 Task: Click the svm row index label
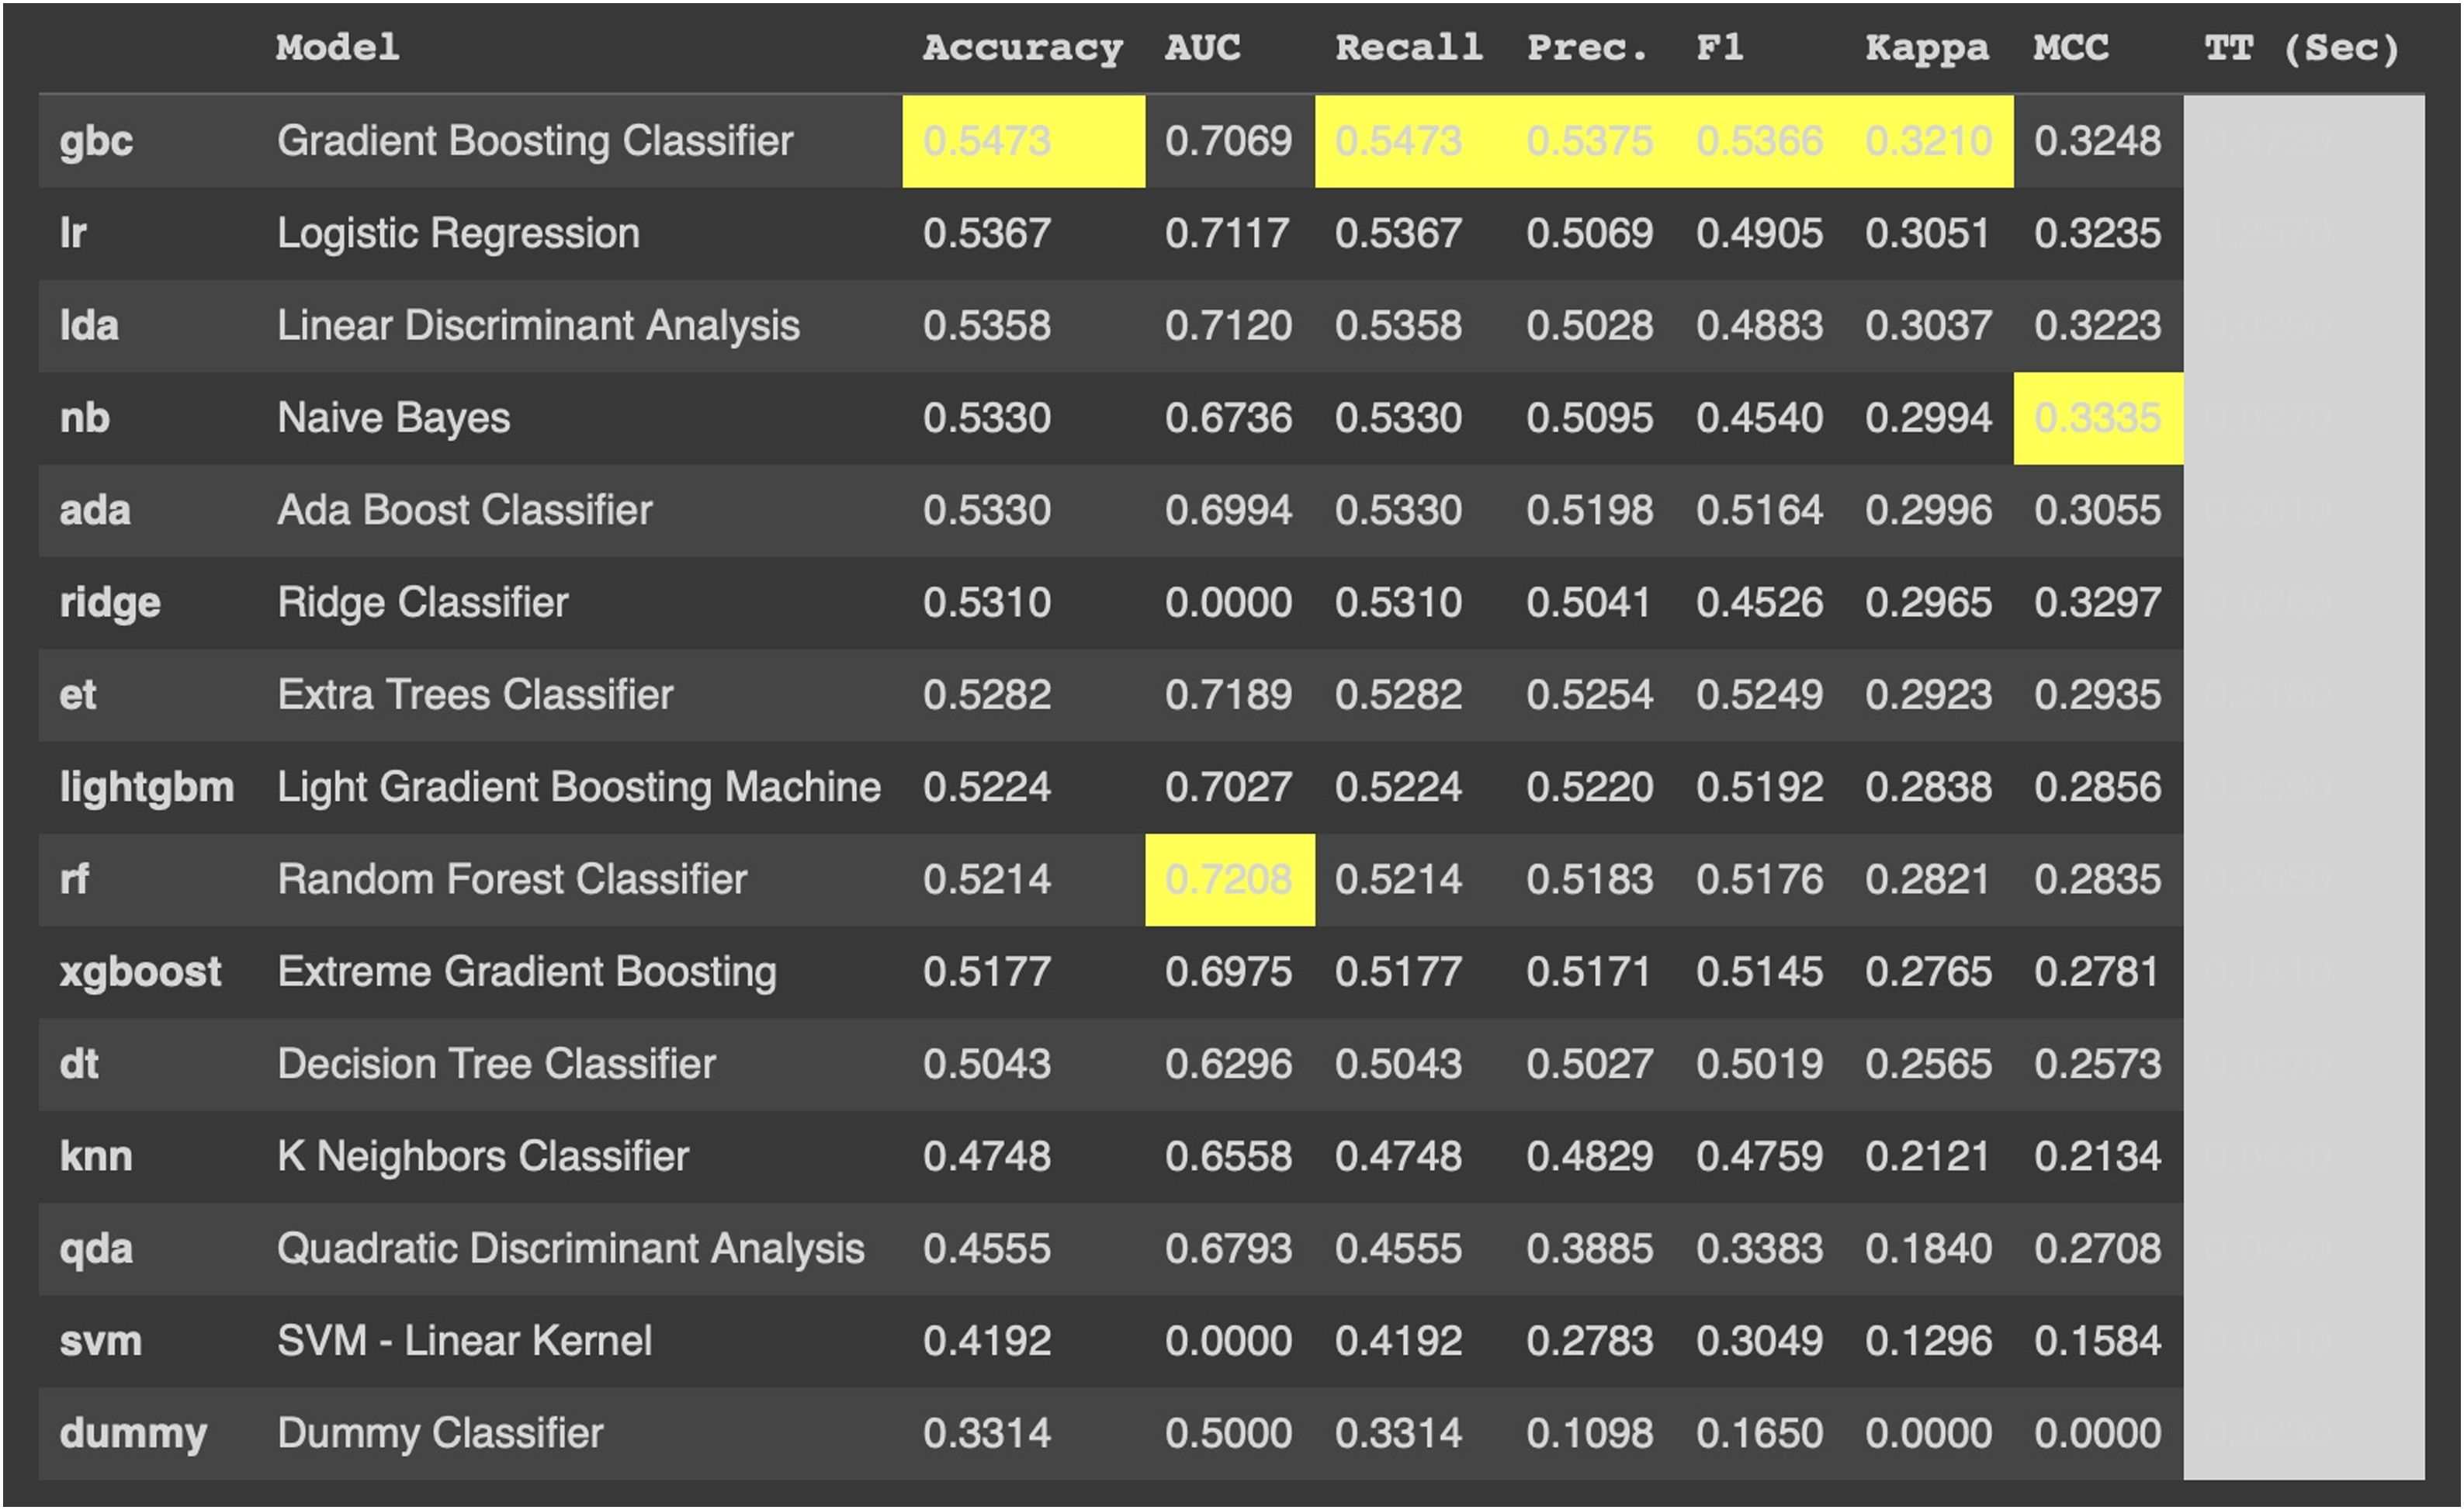(100, 1340)
